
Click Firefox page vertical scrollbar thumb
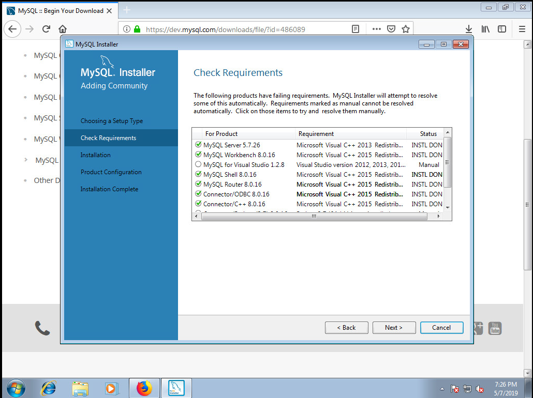(527, 204)
